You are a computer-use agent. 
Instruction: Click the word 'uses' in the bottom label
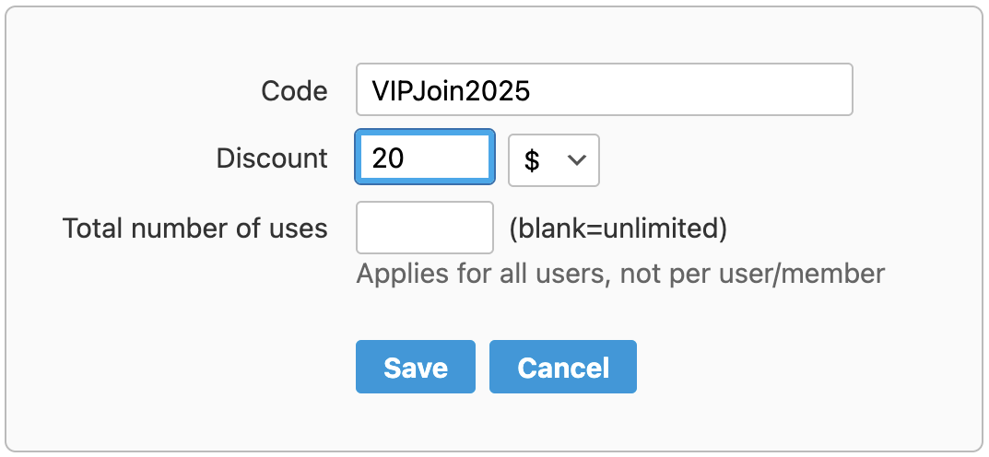(x=297, y=228)
